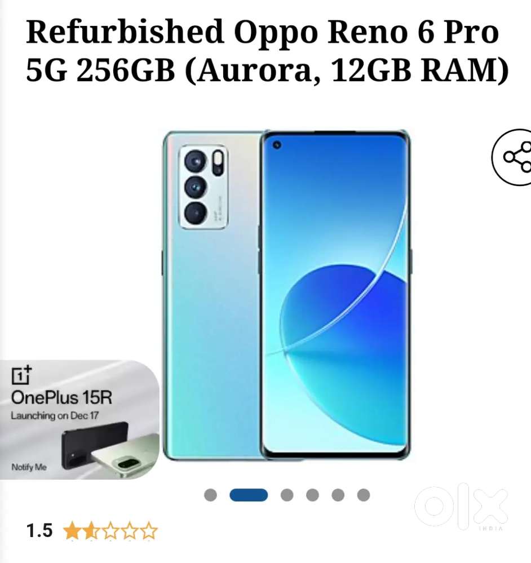
Task: Click the half-filled second rating star
Action: coord(91,531)
